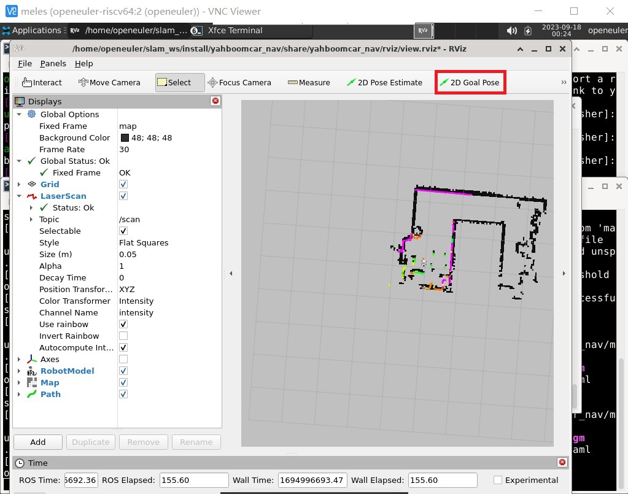This screenshot has height=494, width=628.
Task: Click the Add display button
Action: tap(38, 442)
